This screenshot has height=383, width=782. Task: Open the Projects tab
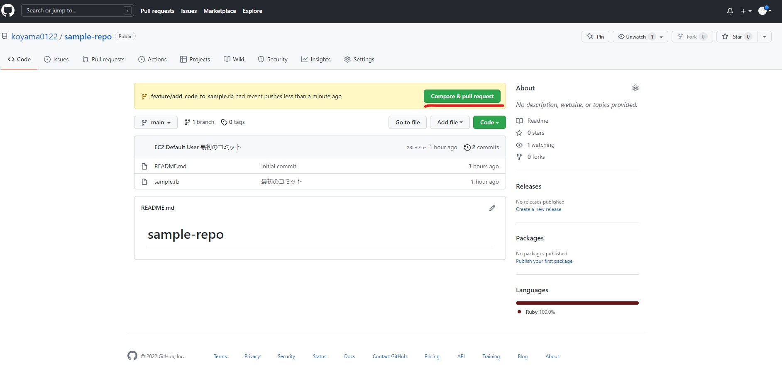coord(195,59)
